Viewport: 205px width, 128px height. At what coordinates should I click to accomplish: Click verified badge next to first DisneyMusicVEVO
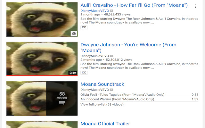(x=111, y=11)
